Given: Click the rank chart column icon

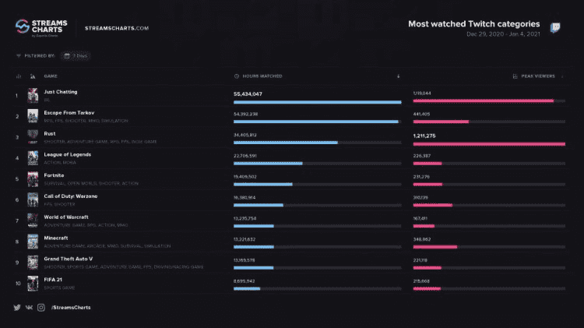Looking at the screenshot, I should click(x=19, y=76).
